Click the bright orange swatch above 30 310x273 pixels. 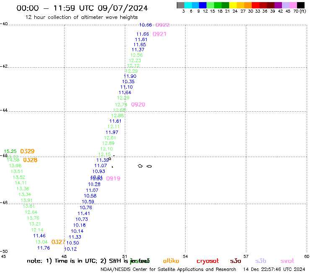[248, 5]
